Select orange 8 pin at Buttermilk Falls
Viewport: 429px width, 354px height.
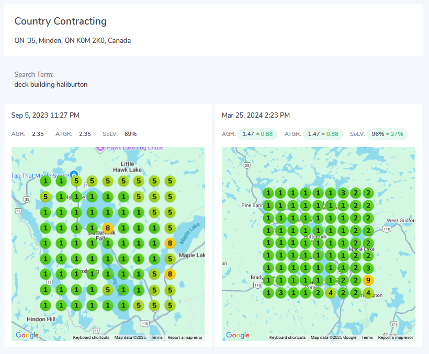pos(108,228)
